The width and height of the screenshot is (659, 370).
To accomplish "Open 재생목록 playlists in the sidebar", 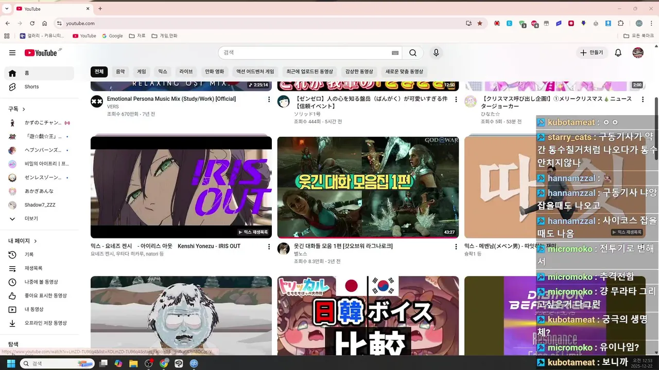I will pyautogui.click(x=39, y=268).
